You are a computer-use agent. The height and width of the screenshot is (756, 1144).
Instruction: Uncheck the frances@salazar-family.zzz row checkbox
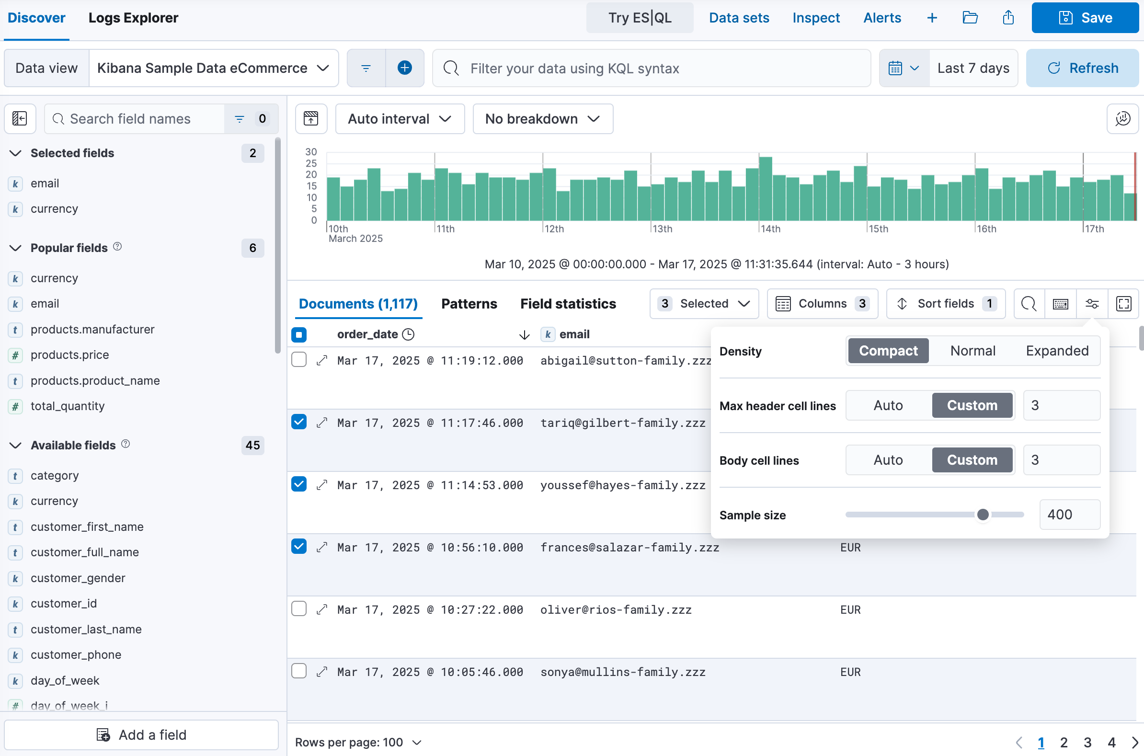pyautogui.click(x=299, y=547)
